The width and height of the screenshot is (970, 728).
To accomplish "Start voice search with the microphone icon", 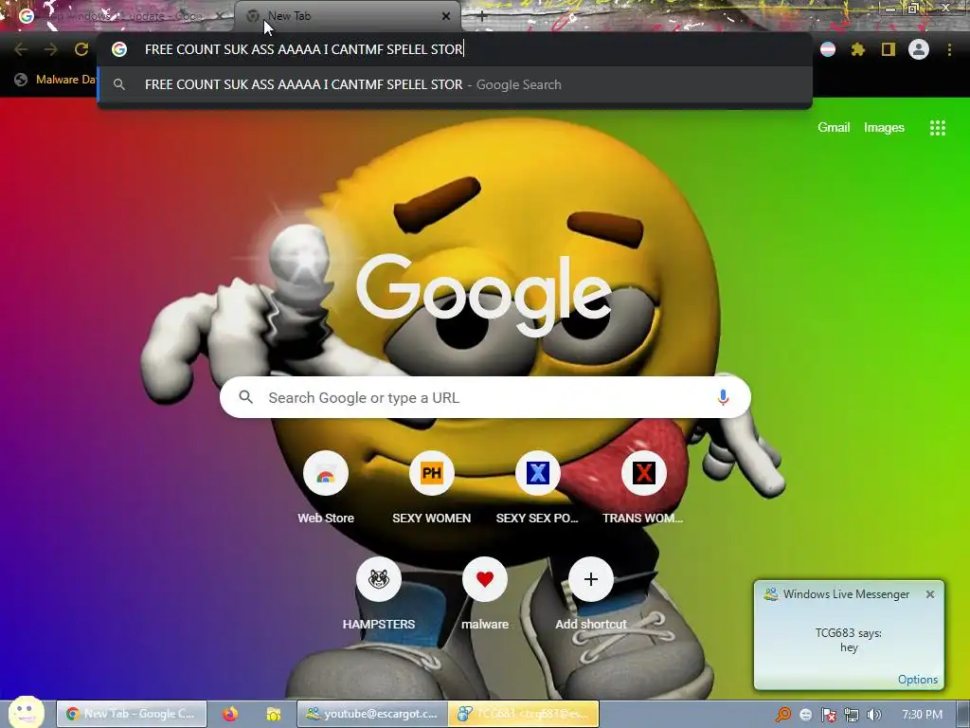I will point(723,397).
